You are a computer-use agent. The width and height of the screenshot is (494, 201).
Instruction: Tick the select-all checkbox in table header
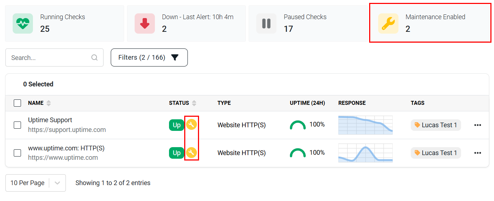point(17,103)
